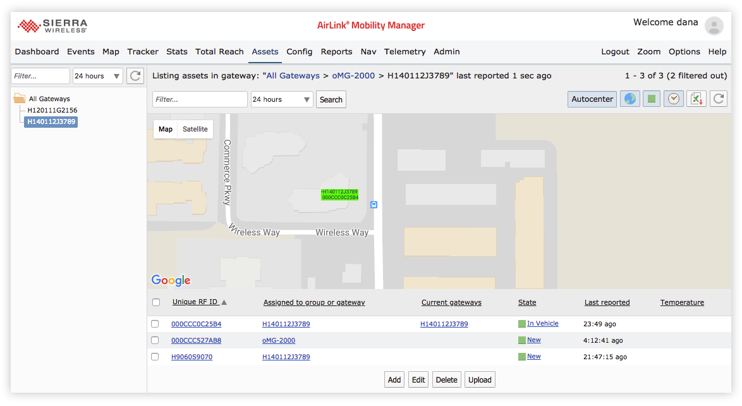Open the Options menu
This screenshot has width=742, height=406.
[x=684, y=52]
